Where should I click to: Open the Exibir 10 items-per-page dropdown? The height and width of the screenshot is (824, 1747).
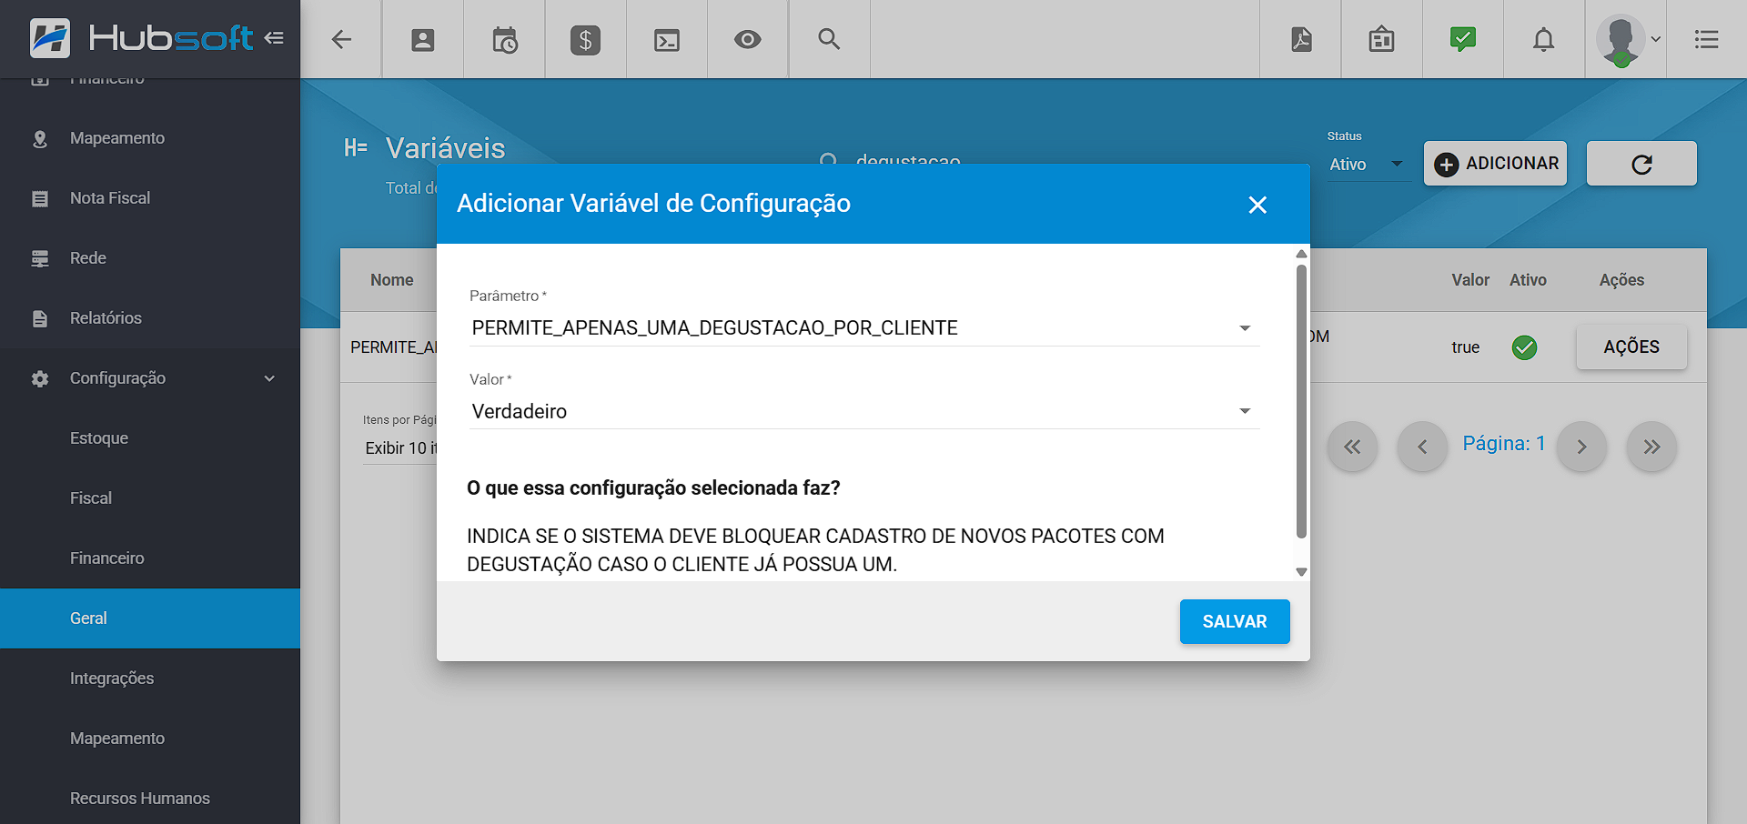click(400, 448)
